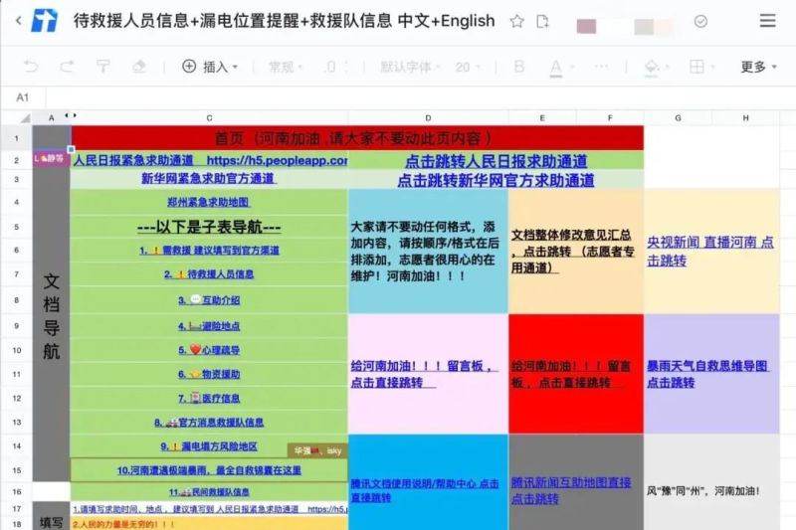
Task: Open 点击跳转人民日报求助通道 link
Action: 496,161
